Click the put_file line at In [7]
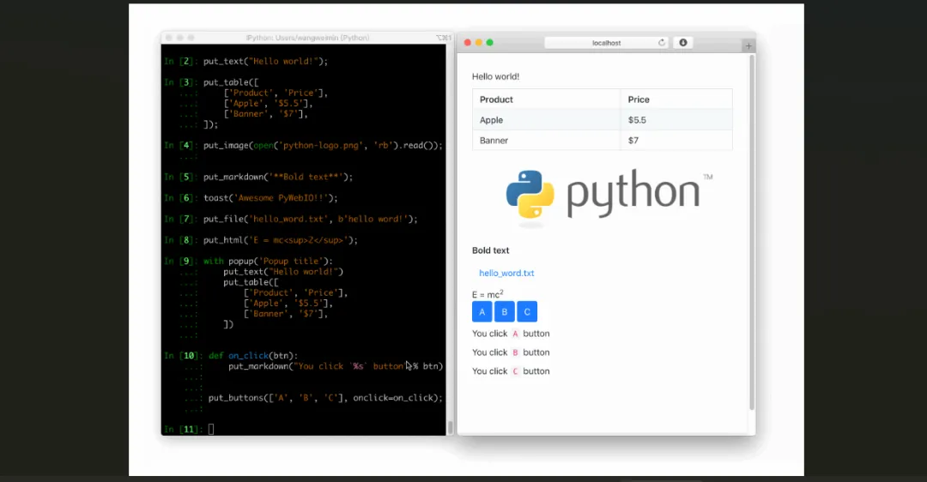Image resolution: width=927 pixels, height=482 pixels. click(x=311, y=219)
